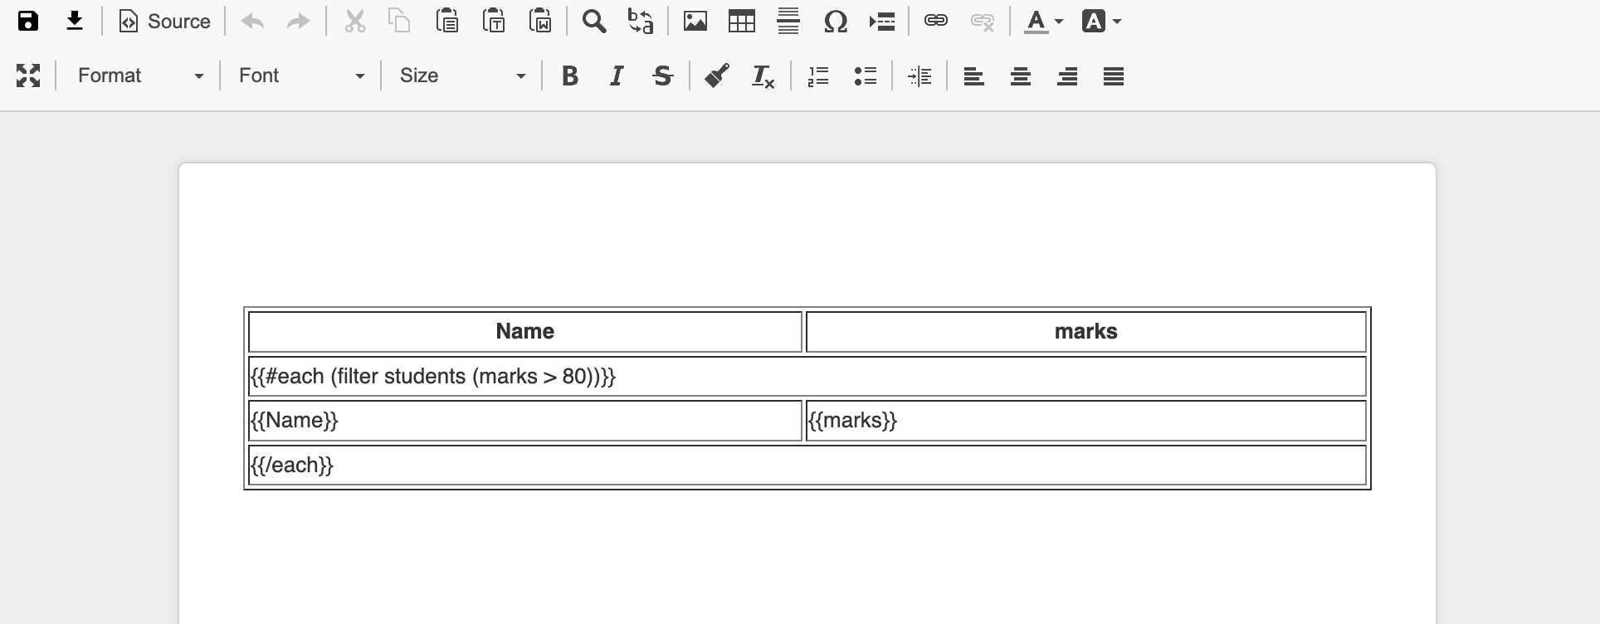Click the {{Name}} table cell
This screenshot has width=1600, height=624.
[x=524, y=421]
